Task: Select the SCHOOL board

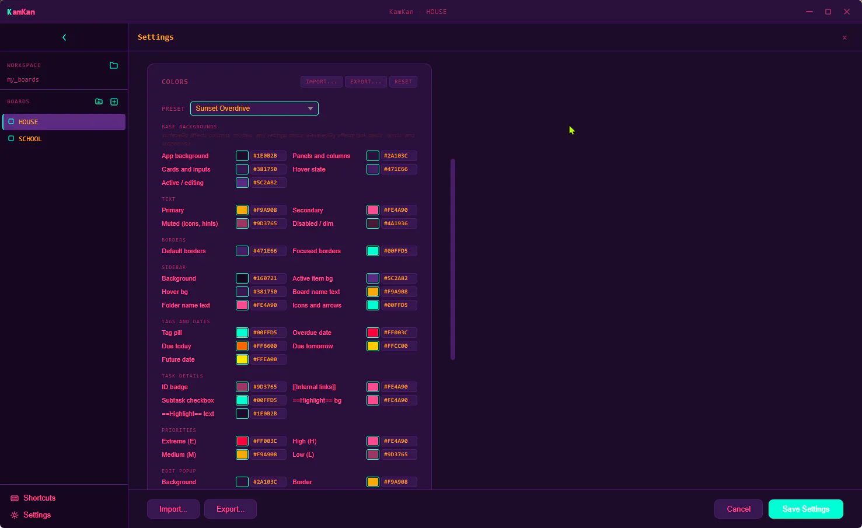Action: (64, 138)
